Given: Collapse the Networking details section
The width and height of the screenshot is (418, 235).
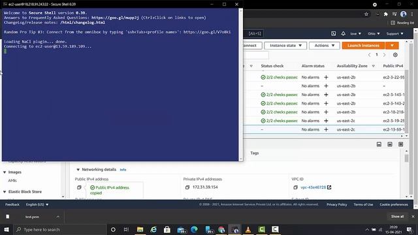Looking at the screenshot, I should point(78,170).
